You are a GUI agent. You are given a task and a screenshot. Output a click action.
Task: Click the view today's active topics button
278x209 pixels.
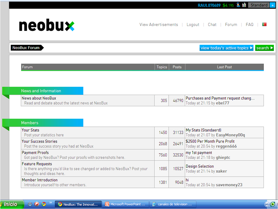pos(226,48)
